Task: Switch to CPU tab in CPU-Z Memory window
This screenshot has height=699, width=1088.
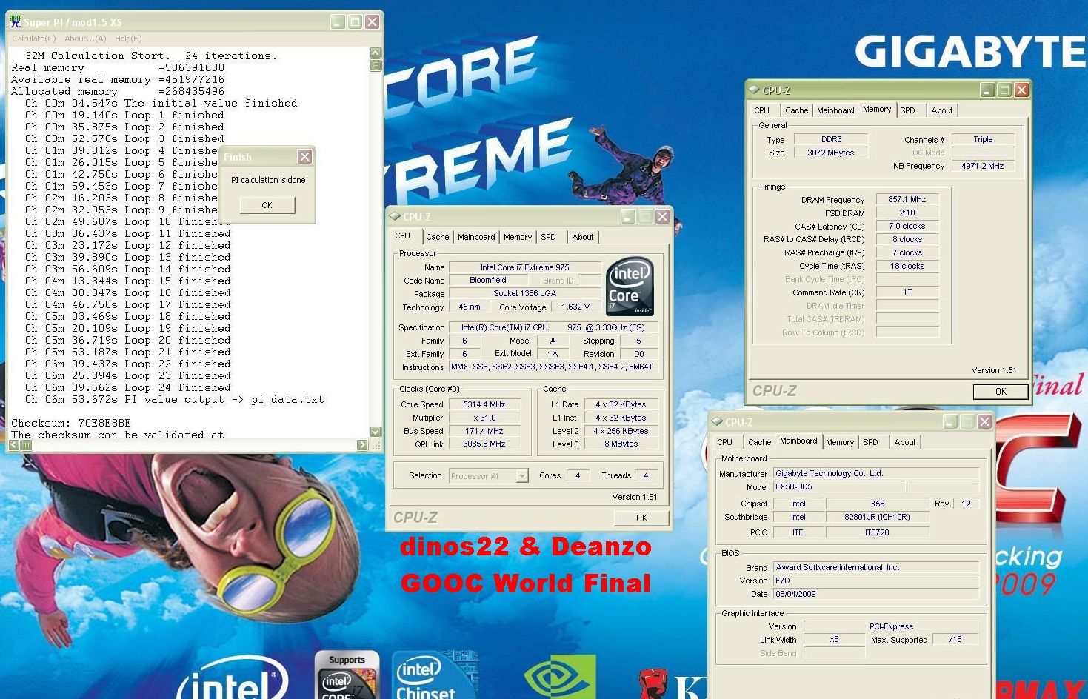Action: click(x=762, y=110)
